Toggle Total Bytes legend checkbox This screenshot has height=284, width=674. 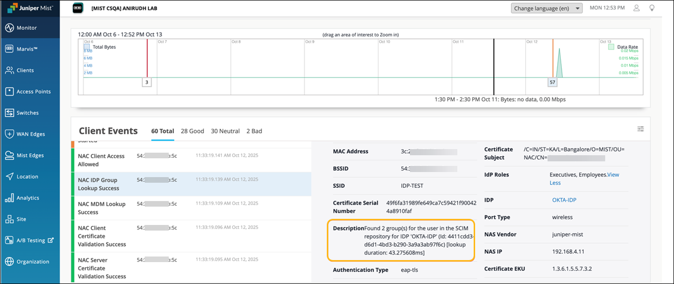pos(87,47)
